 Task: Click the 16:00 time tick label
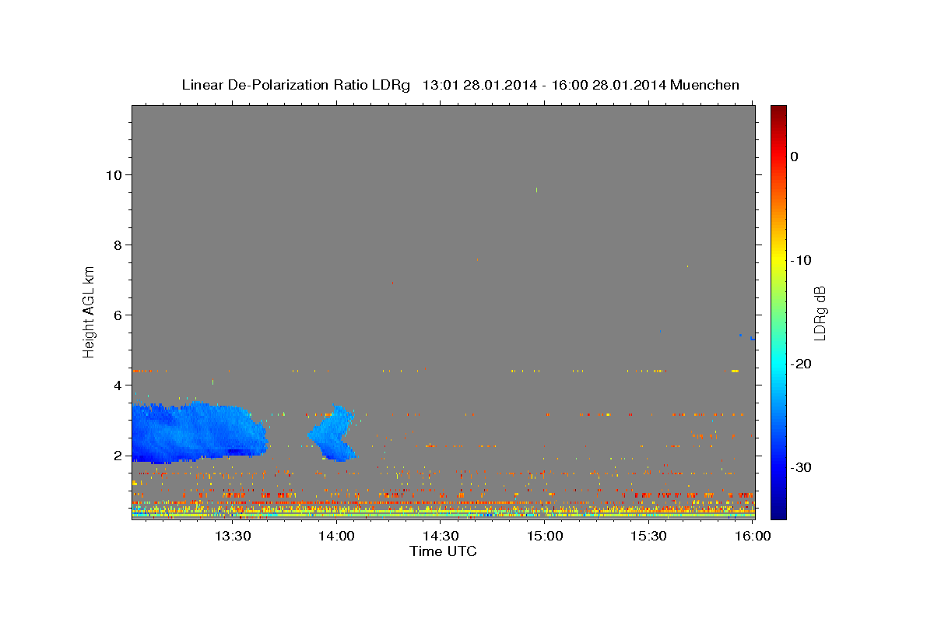[x=753, y=536]
